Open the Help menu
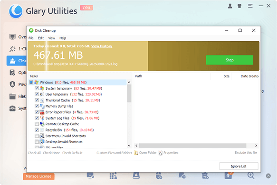Image resolution: width=277 pixels, height=185 pixels. [63, 38]
